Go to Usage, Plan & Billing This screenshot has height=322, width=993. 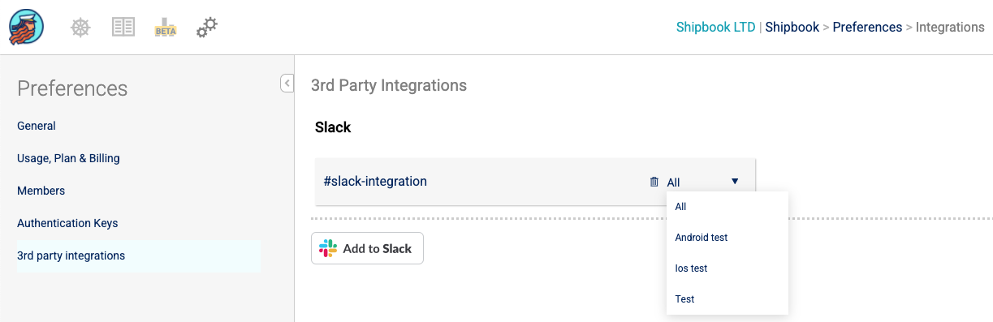[68, 158]
